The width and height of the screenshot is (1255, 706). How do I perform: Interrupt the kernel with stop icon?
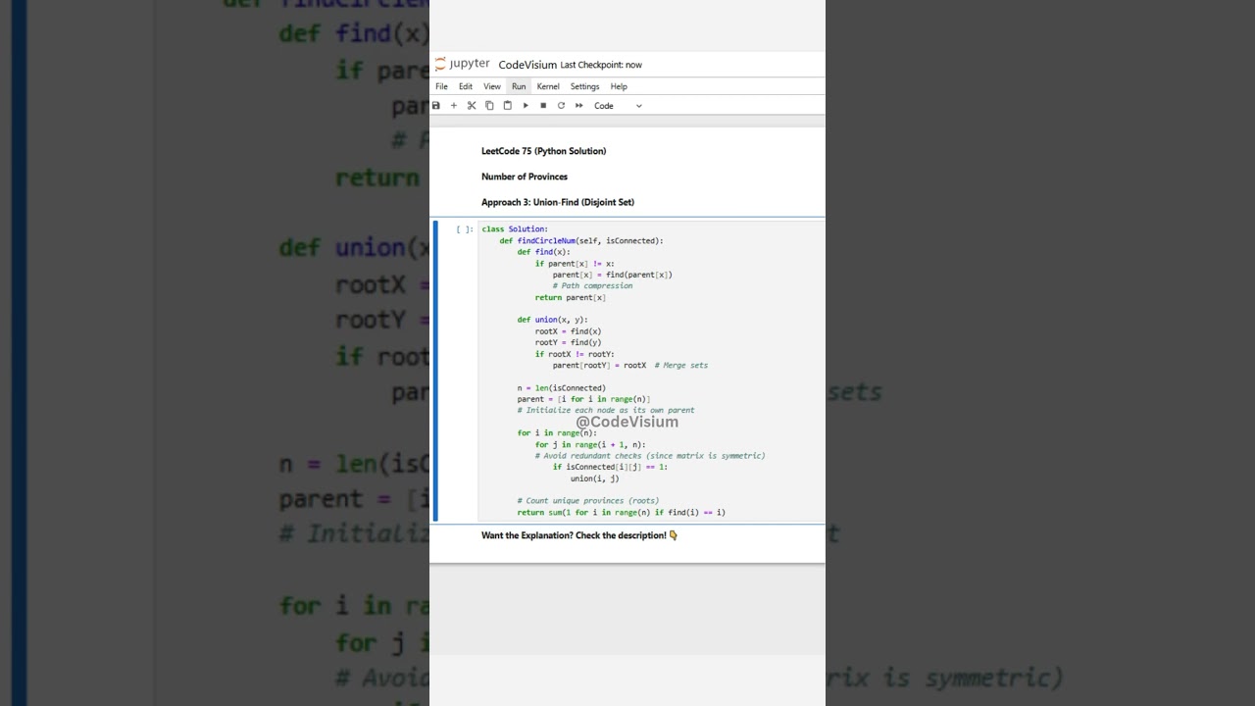(x=543, y=105)
